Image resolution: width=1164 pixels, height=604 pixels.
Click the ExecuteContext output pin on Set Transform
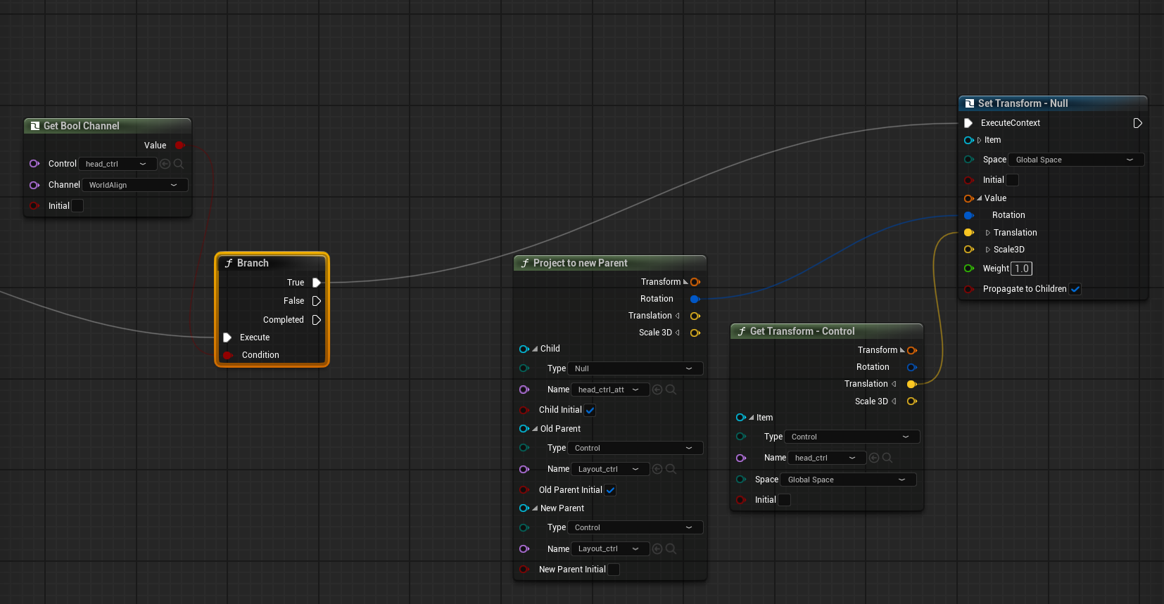pyautogui.click(x=1138, y=123)
